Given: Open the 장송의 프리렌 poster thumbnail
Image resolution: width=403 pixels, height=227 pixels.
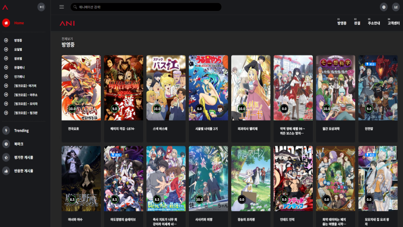Looking at the screenshot, I should click(x=250, y=178).
